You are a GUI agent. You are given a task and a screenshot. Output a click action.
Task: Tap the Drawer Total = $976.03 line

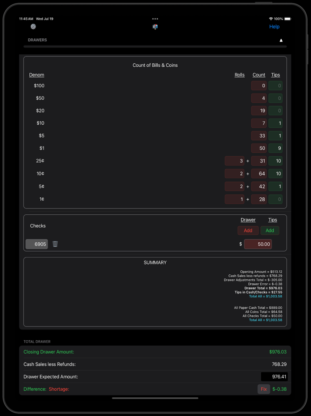263,288
